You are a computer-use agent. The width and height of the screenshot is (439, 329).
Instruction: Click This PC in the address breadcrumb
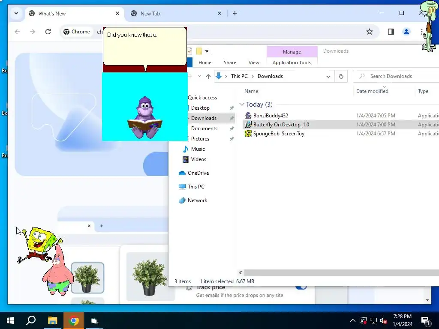tap(239, 76)
